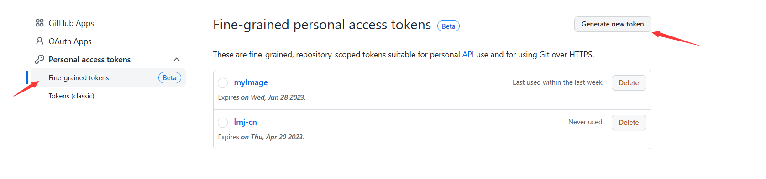
Task: Switch to Tokens (classic) in sidebar
Action: pos(72,96)
